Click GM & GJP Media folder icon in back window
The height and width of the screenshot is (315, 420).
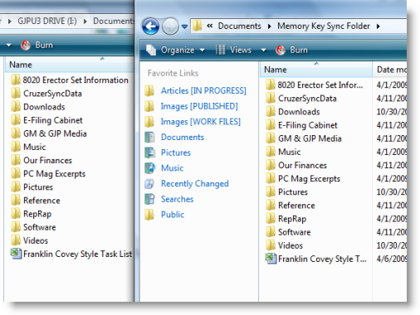[x=16, y=133]
